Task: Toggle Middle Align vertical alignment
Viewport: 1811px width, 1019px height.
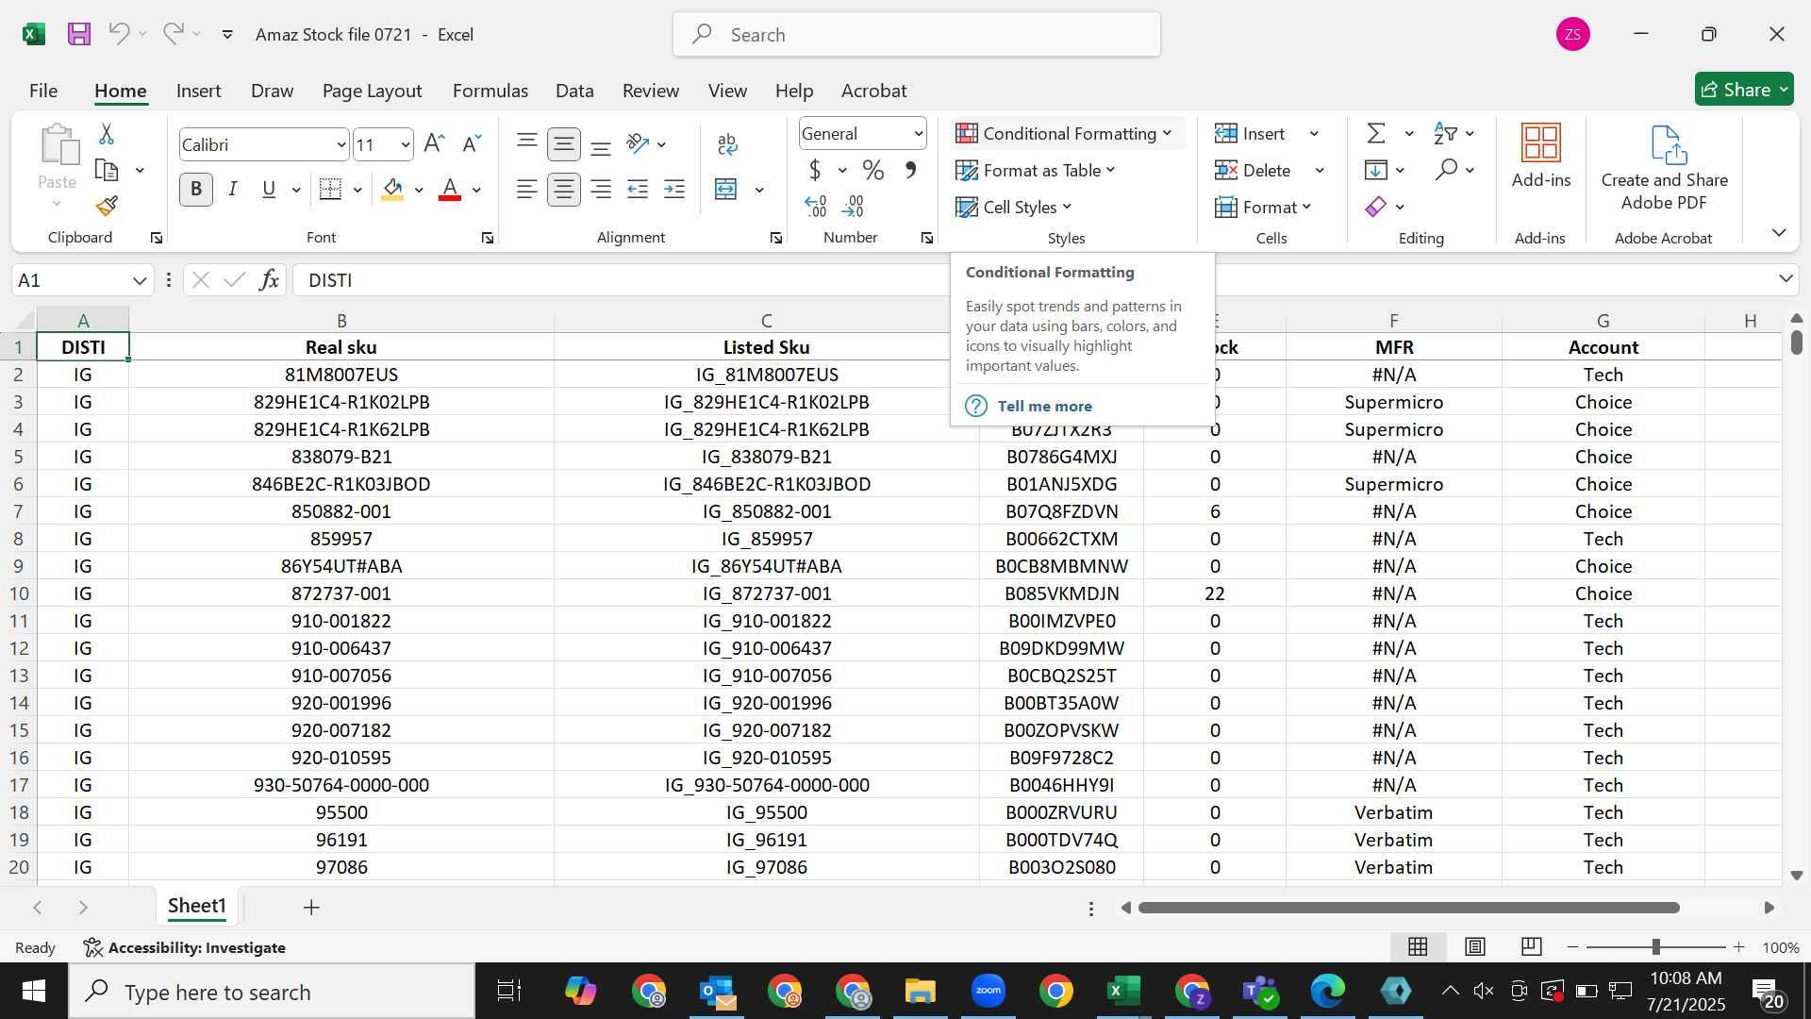Action: click(x=564, y=144)
